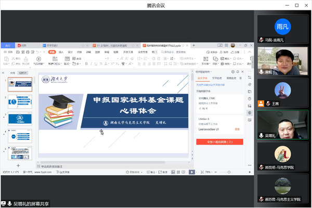The width and height of the screenshot is (312, 208).
Task: Click the red 全部下载和替换 button
Action: (x=219, y=141)
